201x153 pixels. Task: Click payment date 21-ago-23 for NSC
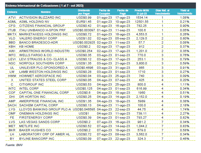pos(123,63)
